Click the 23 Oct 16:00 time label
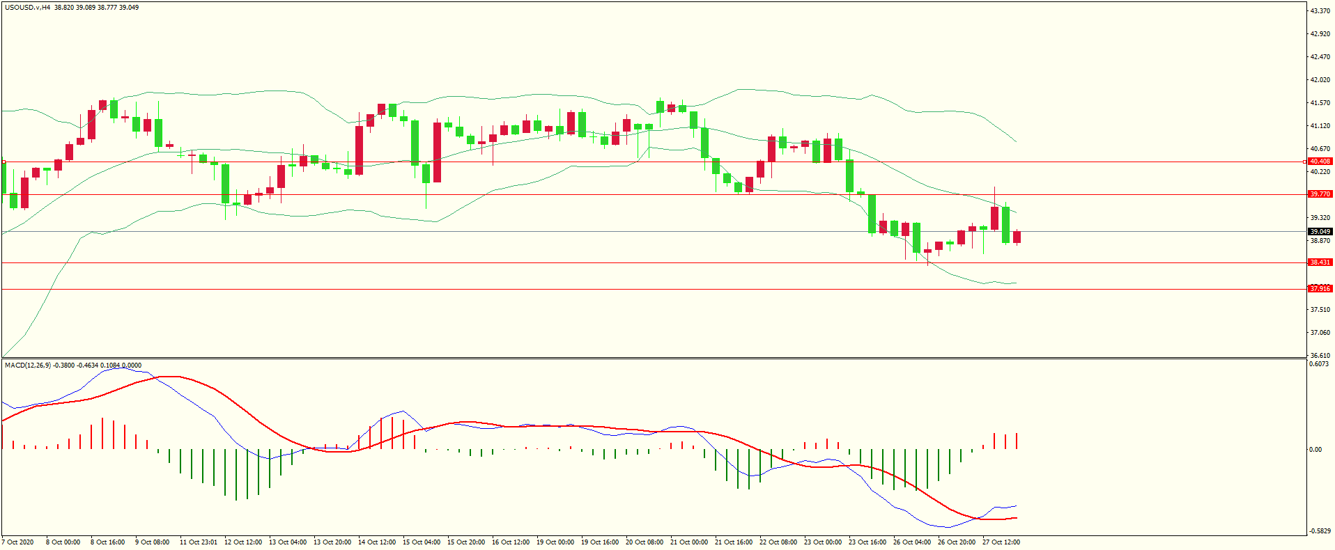The image size is (1335, 550). (x=867, y=542)
